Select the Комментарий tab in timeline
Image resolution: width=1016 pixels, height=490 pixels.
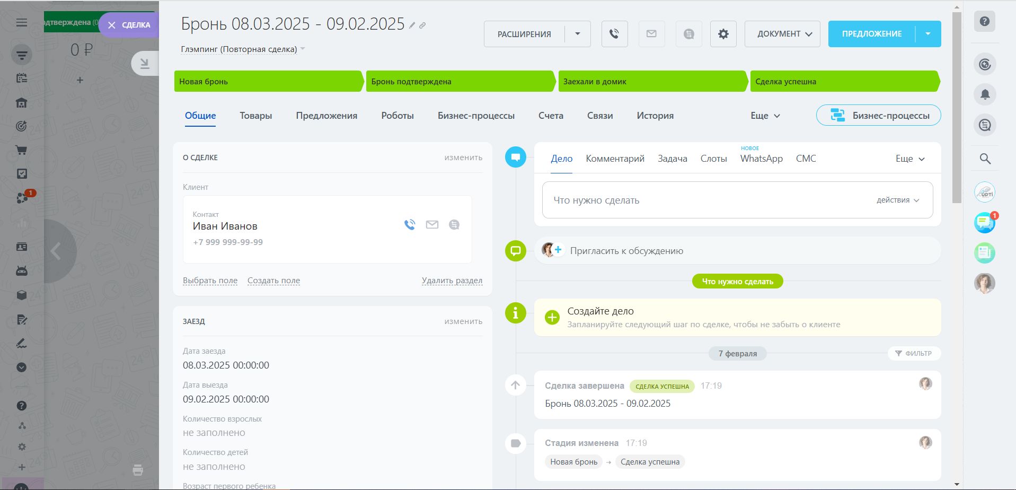pos(615,159)
